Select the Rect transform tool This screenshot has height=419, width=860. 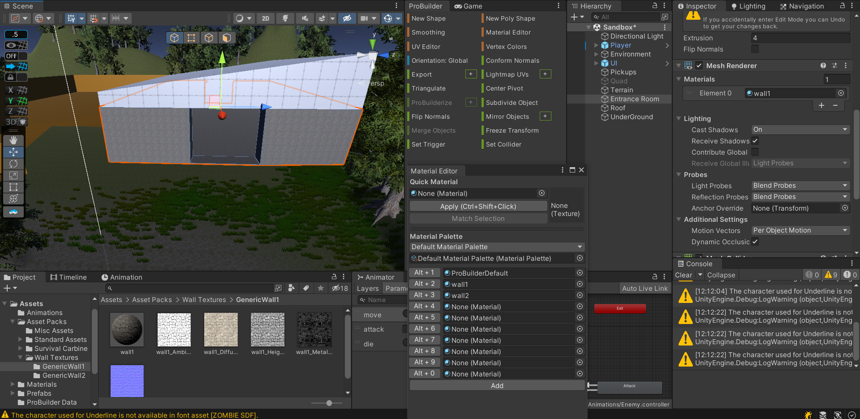click(x=13, y=187)
